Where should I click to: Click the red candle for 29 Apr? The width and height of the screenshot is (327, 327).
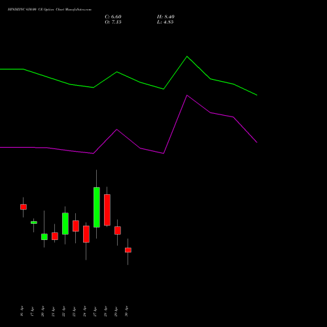pyautogui.click(x=118, y=231)
